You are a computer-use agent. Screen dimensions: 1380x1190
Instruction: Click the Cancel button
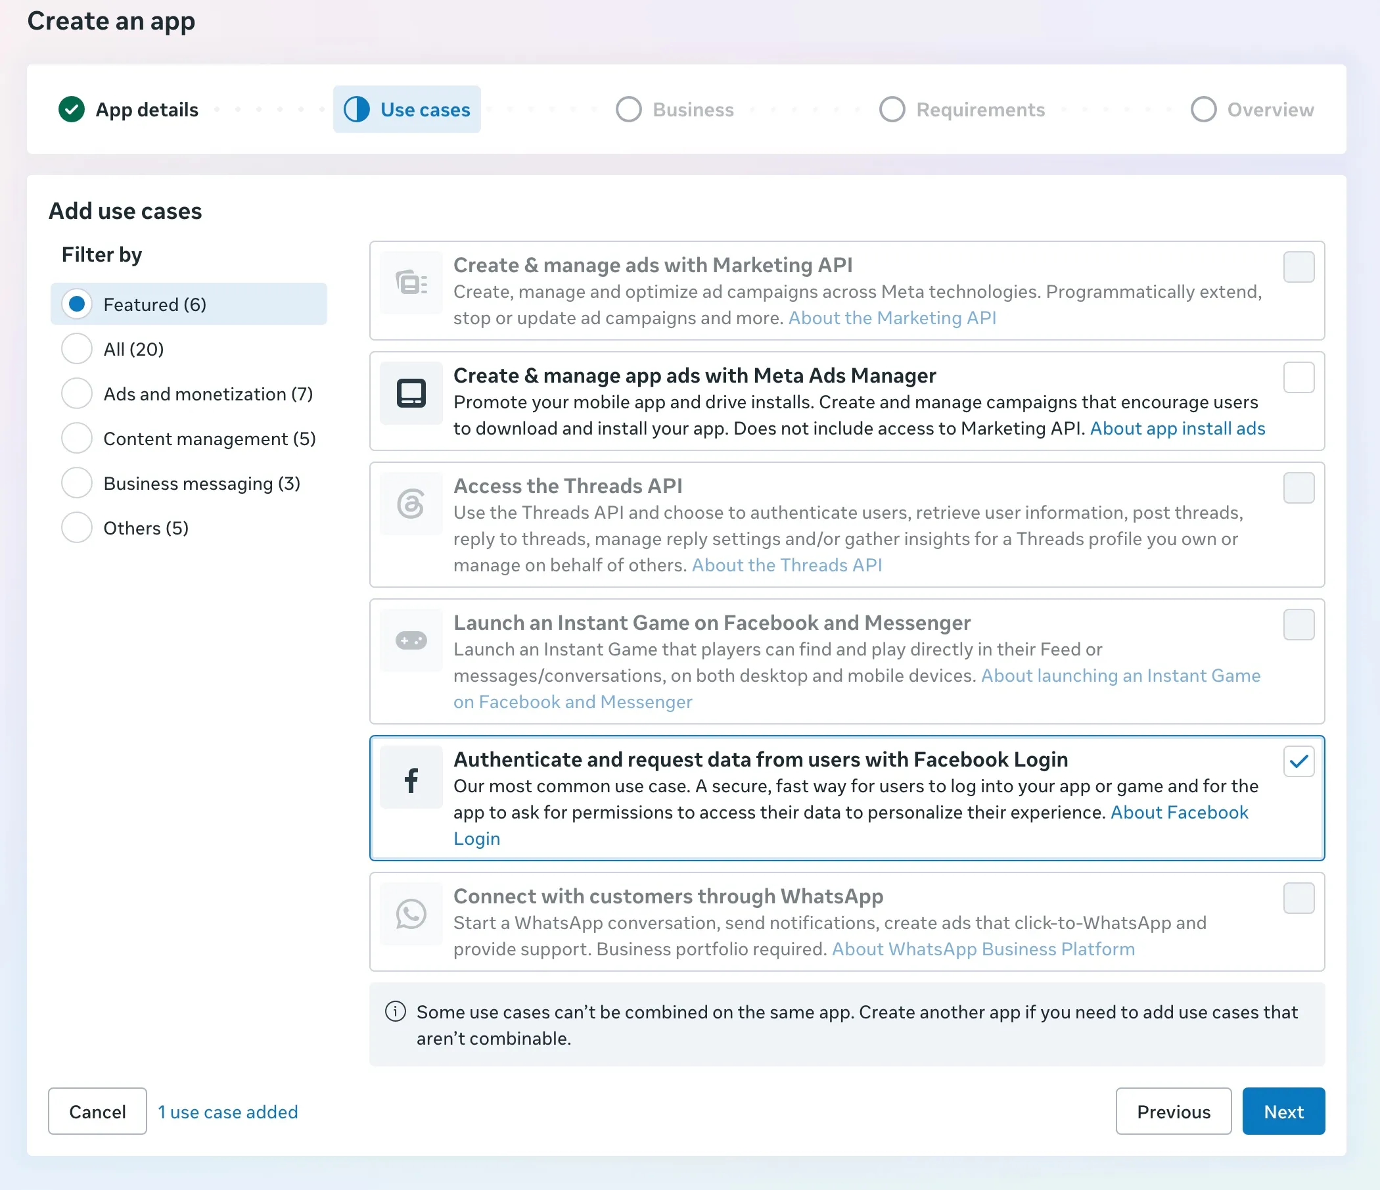pyautogui.click(x=97, y=1111)
